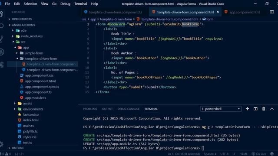The width and height of the screenshot is (278, 156).
Task: Open the Go menu
Action: [54, 4]
